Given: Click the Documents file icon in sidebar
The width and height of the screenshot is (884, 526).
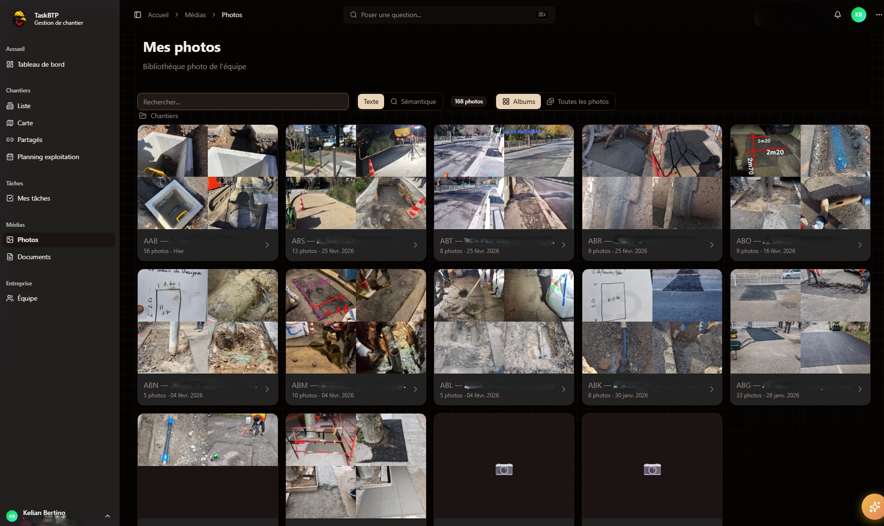Looking at the screenshot, I should 10,257.
